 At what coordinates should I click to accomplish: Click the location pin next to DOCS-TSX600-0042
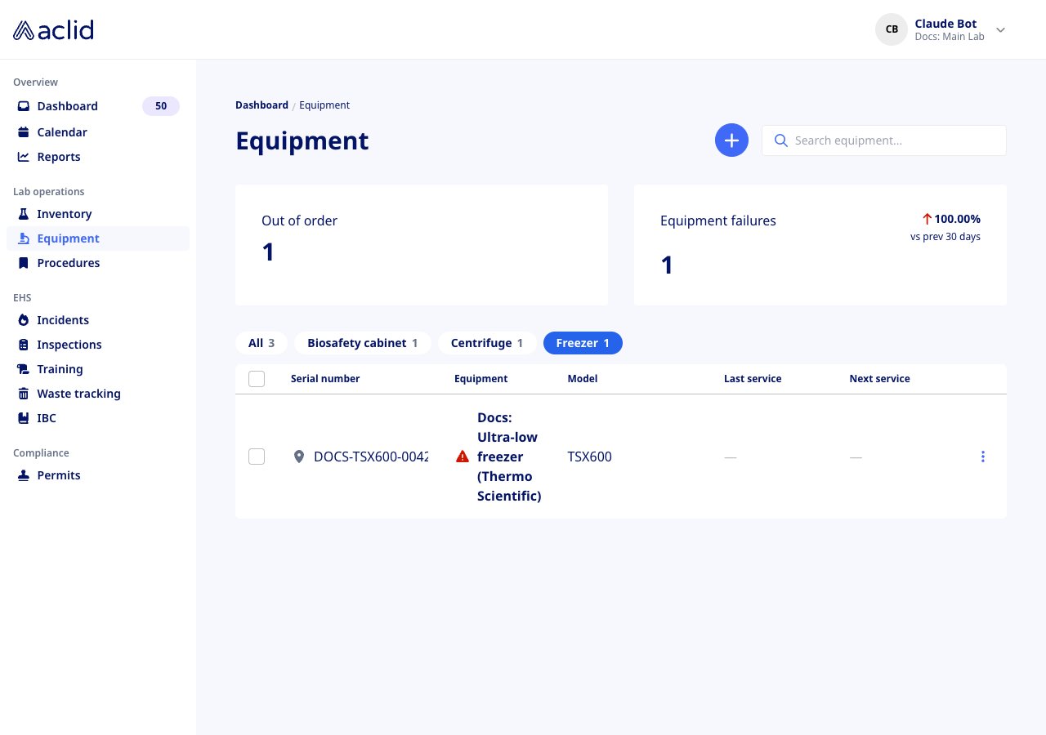click(x=299, y=457)
